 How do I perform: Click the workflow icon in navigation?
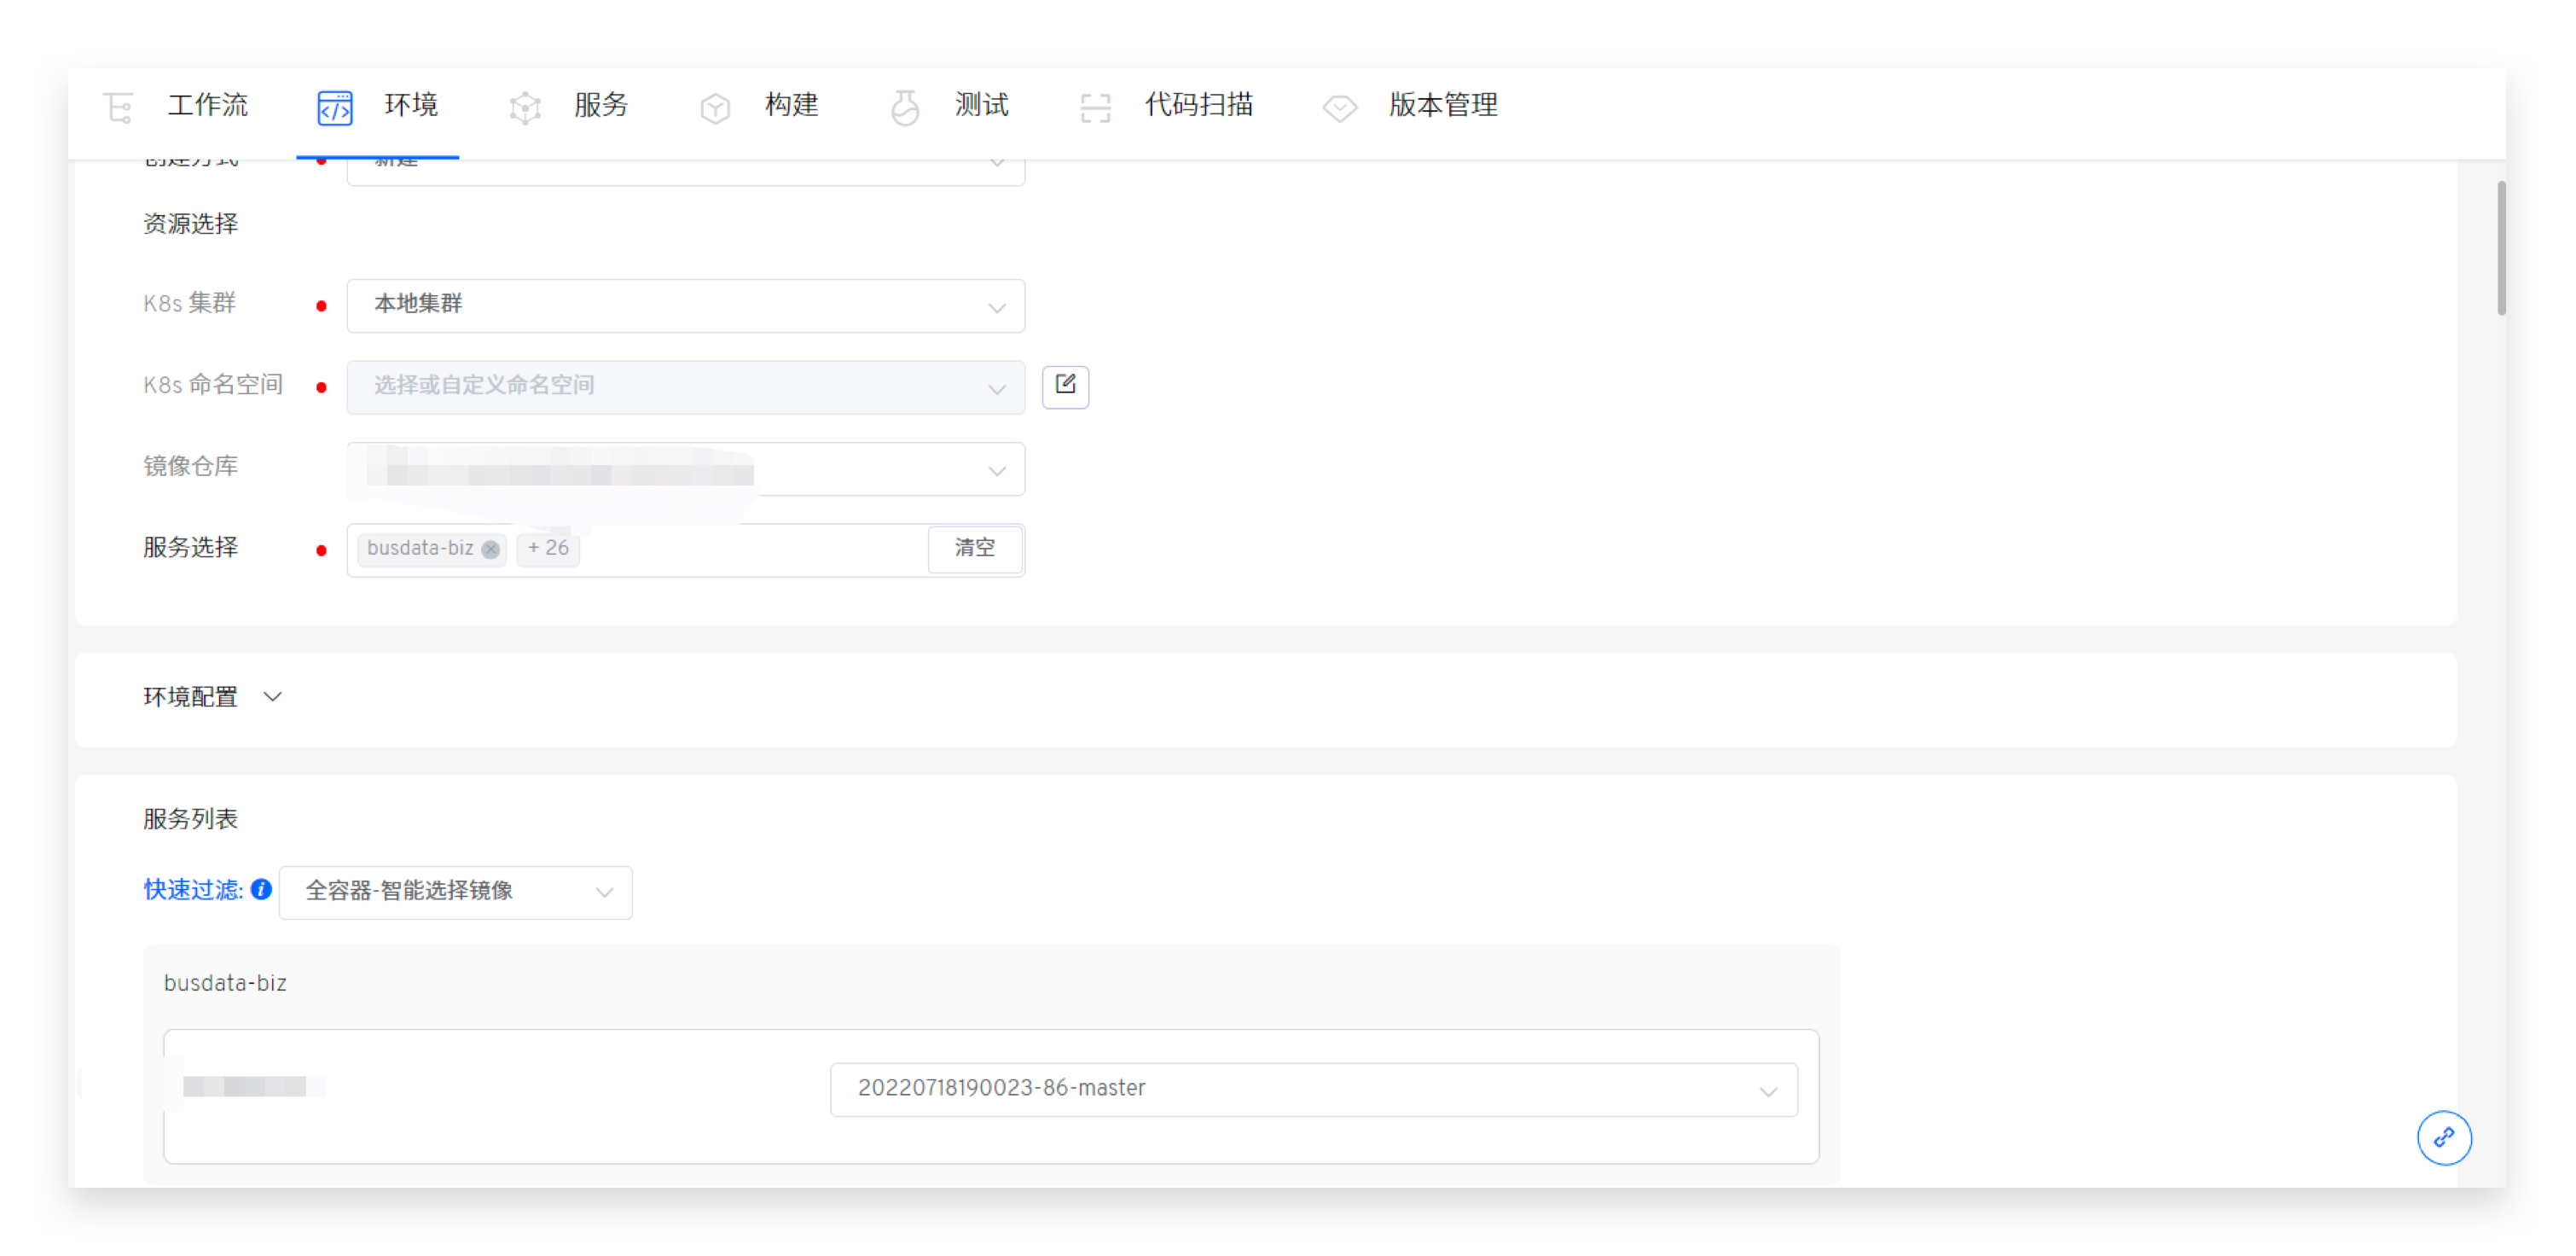[118, 106]
